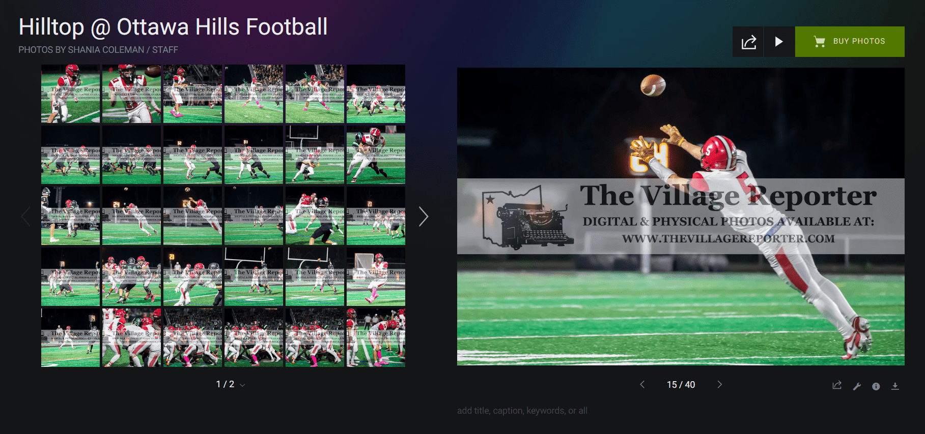Open first thumbnail of player number 11
This screenshot has height=434, width=925.
click(x=70, y=94)
